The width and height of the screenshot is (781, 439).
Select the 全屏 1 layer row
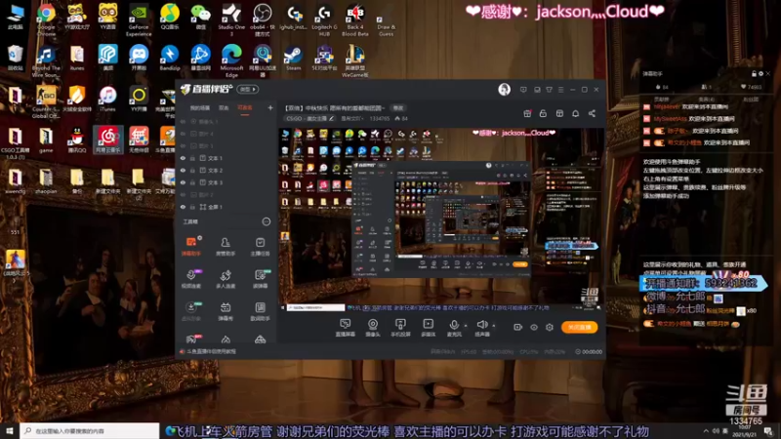coord(226,207)
